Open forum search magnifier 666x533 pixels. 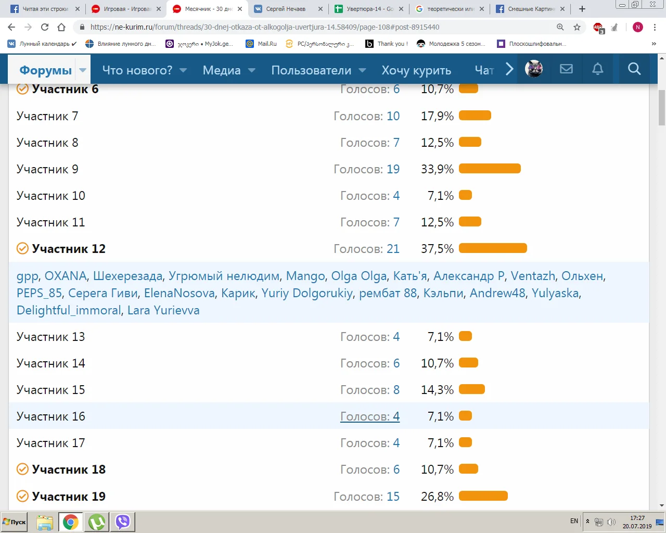634,69
